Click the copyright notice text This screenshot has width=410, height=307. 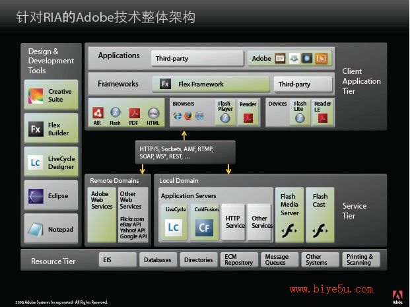click(x=61, y=302)
